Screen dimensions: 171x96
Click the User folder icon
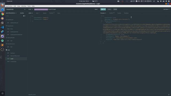click(x=6, y=50)
